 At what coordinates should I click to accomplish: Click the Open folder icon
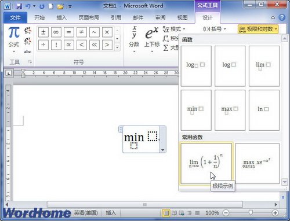60,6
